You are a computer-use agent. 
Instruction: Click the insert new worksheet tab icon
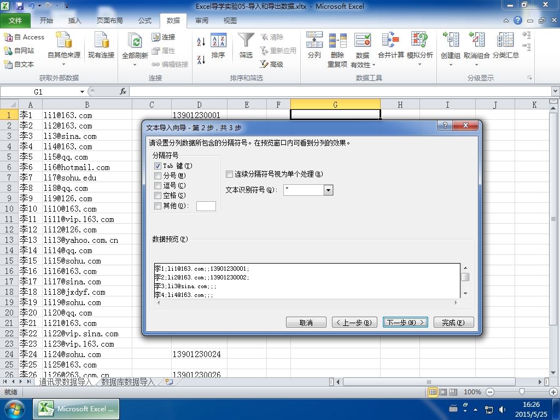click(x=170, y=382)
